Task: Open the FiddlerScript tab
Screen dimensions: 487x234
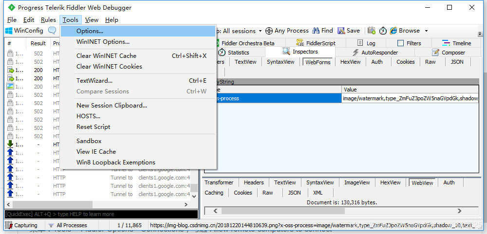Action: 316,43
